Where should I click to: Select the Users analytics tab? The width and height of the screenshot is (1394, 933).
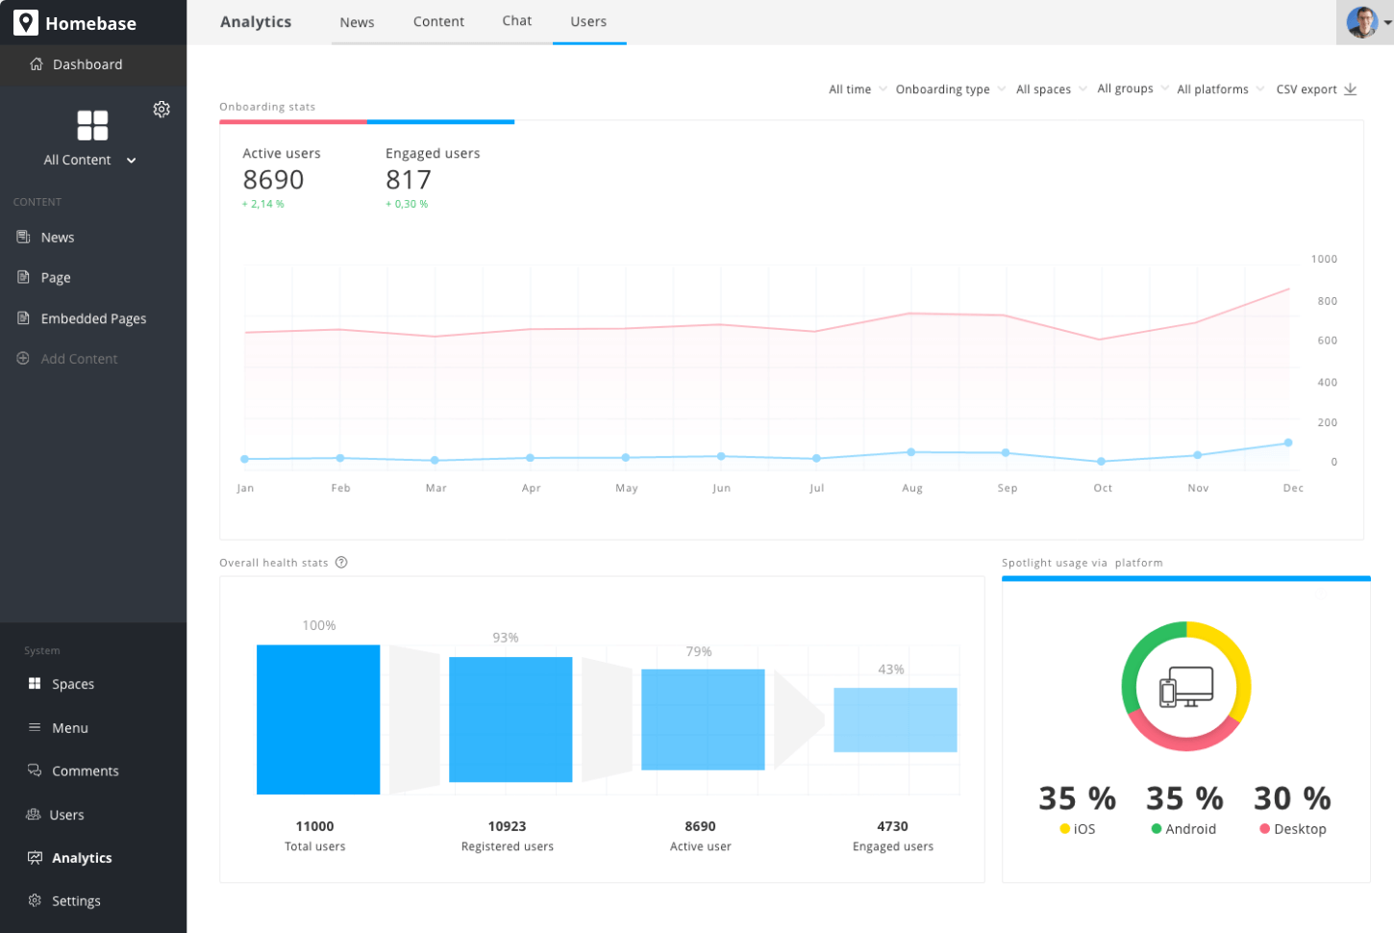pos(588,21)
